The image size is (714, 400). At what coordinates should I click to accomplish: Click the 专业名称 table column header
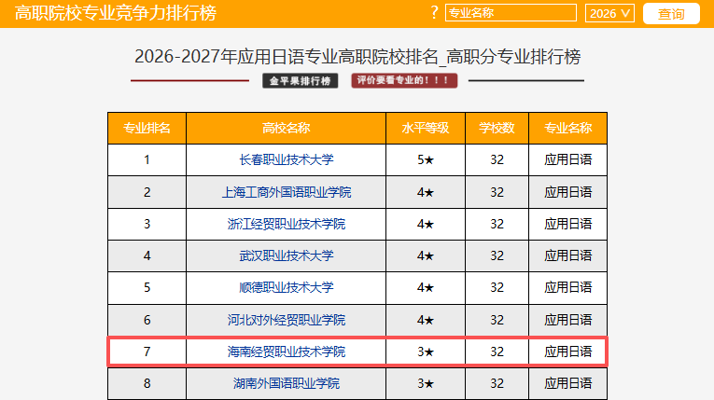567,129
